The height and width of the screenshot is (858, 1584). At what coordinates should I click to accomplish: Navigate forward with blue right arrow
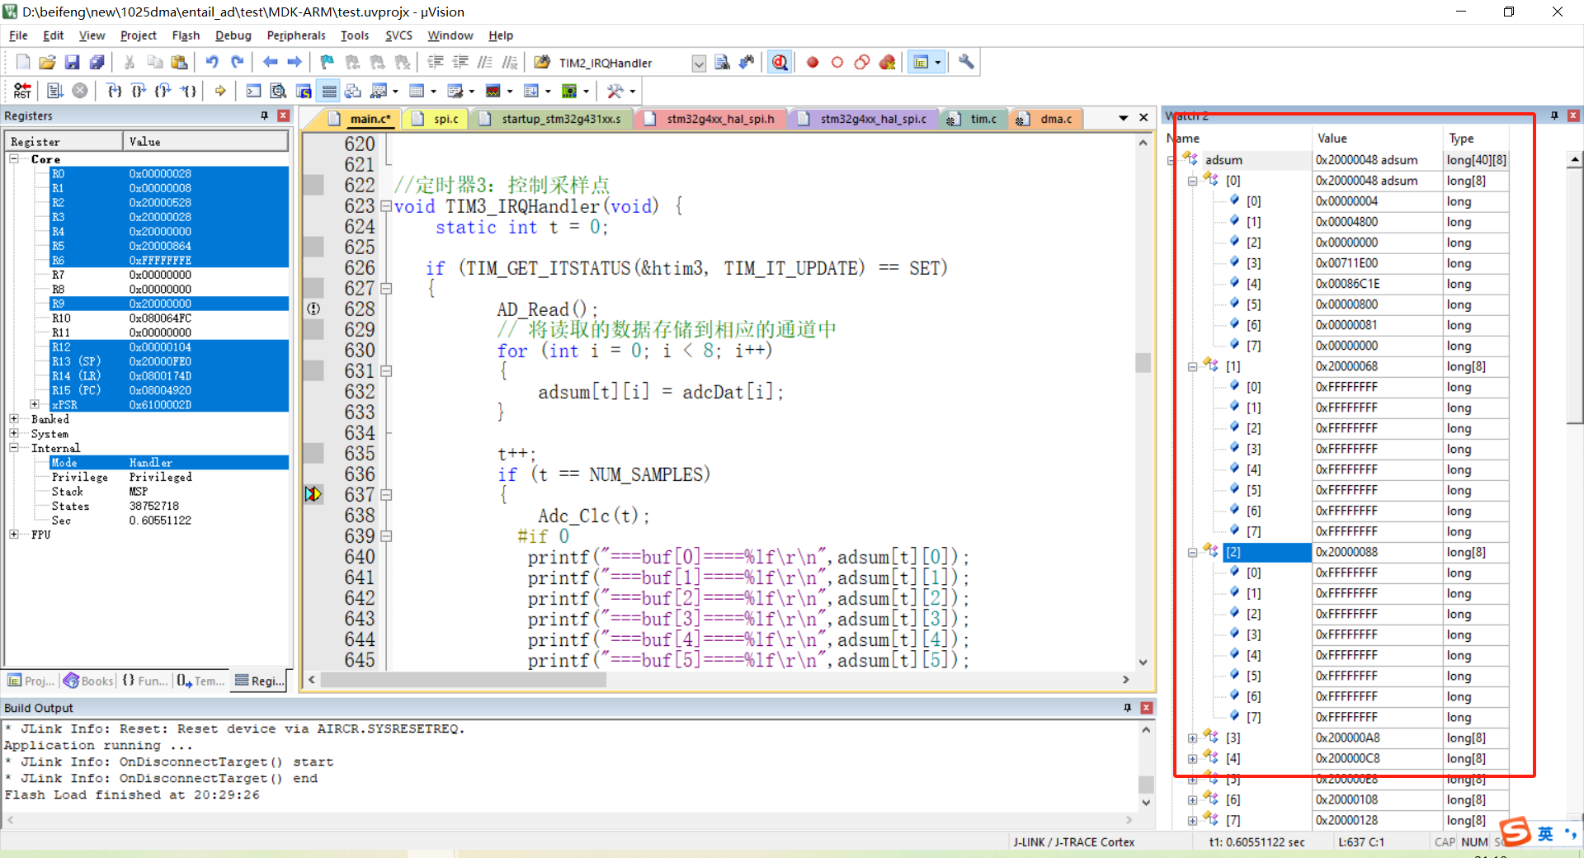pyautogui.click(x=295, y=62)
